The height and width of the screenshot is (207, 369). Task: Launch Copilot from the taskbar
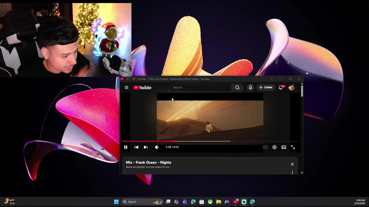(x=176, y=202)
